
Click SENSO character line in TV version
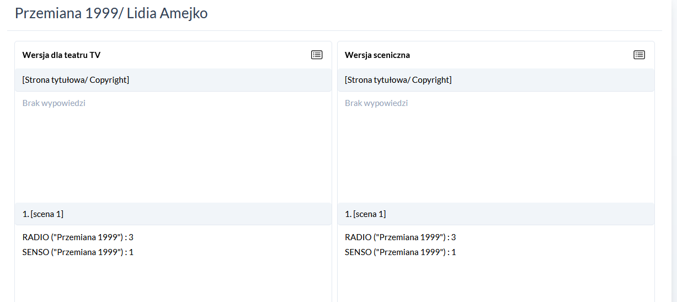point(78,252)
